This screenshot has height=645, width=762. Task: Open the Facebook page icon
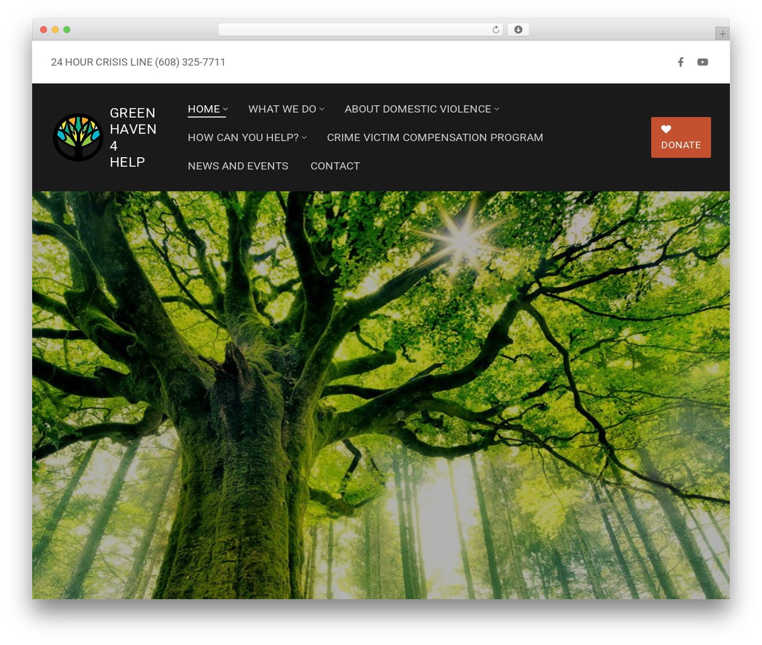680,62
